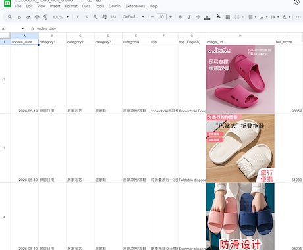Open text rotation dropdown
The width and height of the screenshot is (303, 250).
(x=287, y=17)
